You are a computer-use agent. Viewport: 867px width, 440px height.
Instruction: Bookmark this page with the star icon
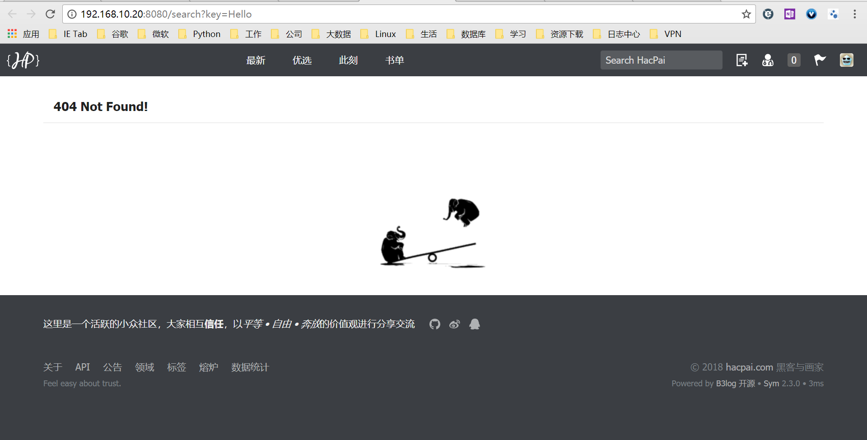pyautogui.click(x=746, y=14)
